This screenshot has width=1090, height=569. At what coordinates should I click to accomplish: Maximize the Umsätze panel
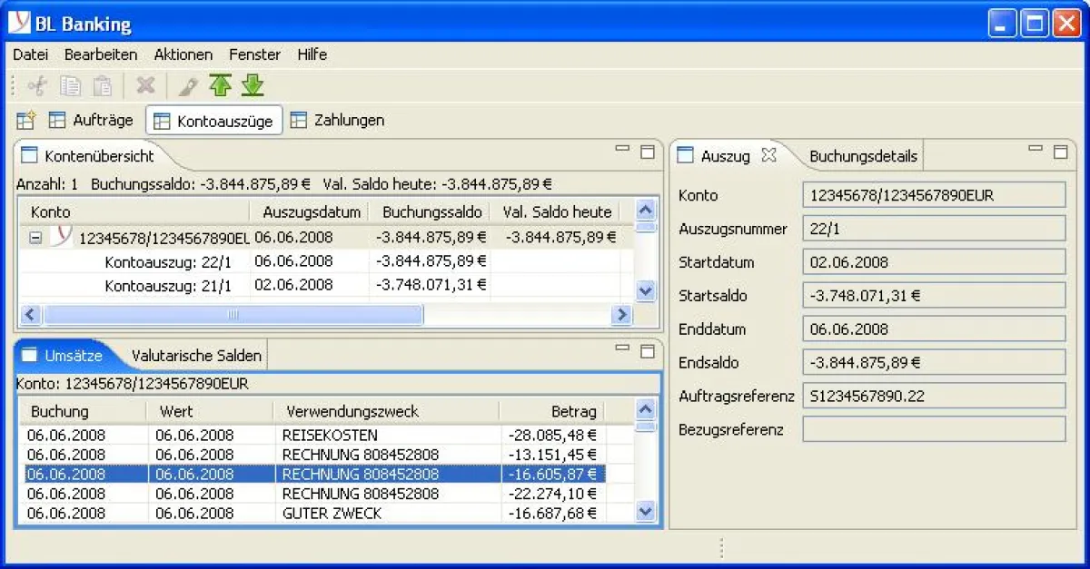tap(648, 350)
